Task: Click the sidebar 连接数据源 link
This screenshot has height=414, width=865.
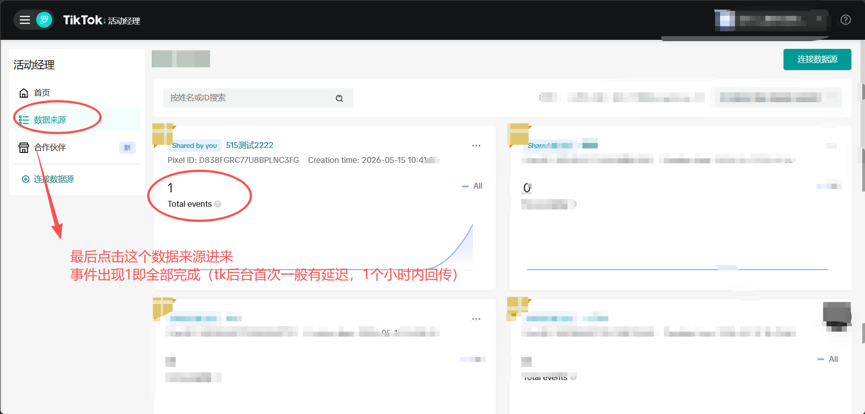Action: point(54,179)
